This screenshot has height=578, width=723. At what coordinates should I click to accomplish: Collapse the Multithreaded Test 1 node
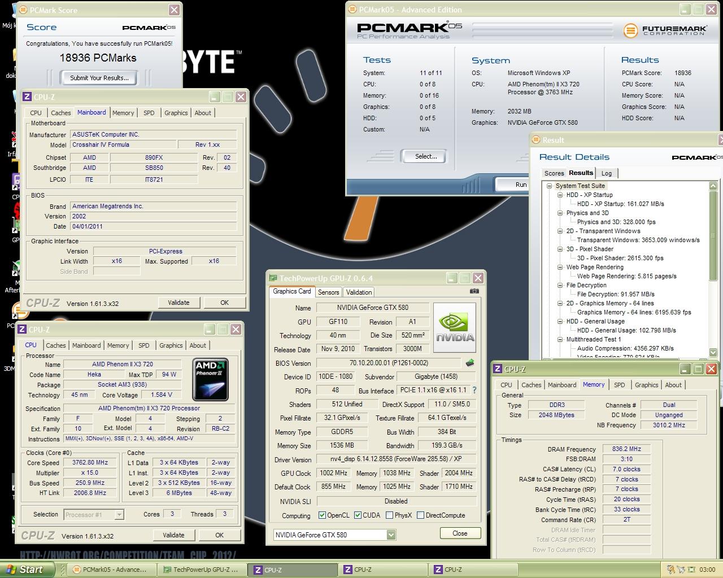point(560,339)
